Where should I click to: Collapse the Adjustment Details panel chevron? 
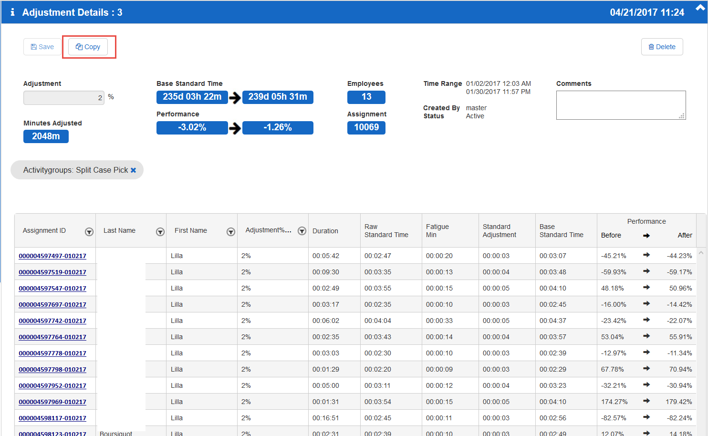point(700,8)
